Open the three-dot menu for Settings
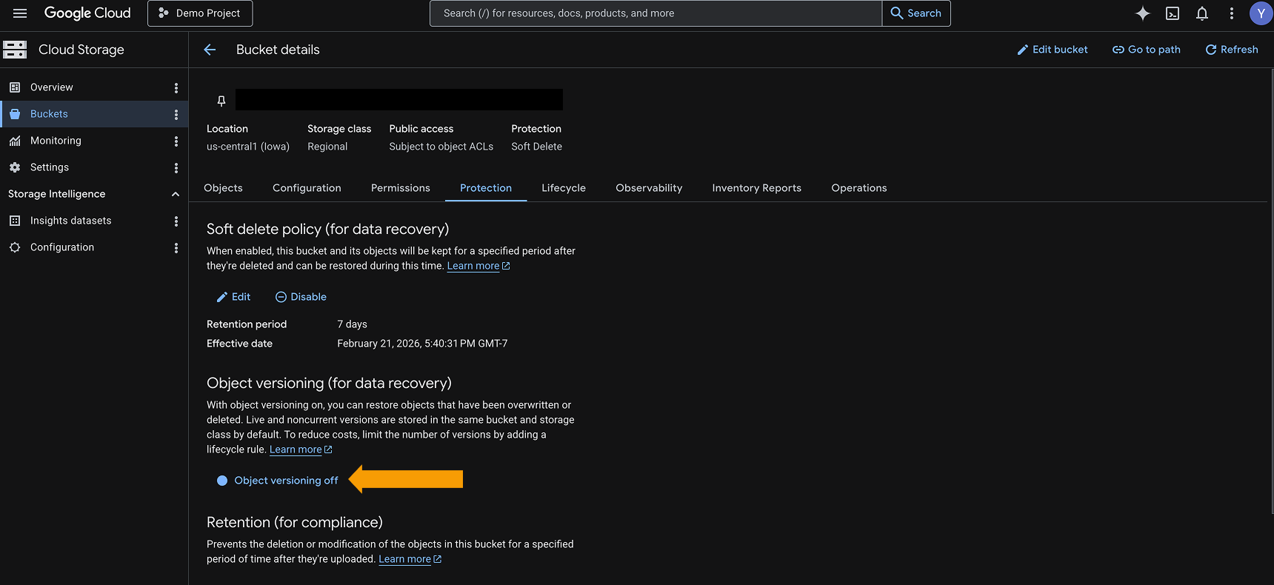The height and width of the screenshot is (585, 1274). click(176, 167)
